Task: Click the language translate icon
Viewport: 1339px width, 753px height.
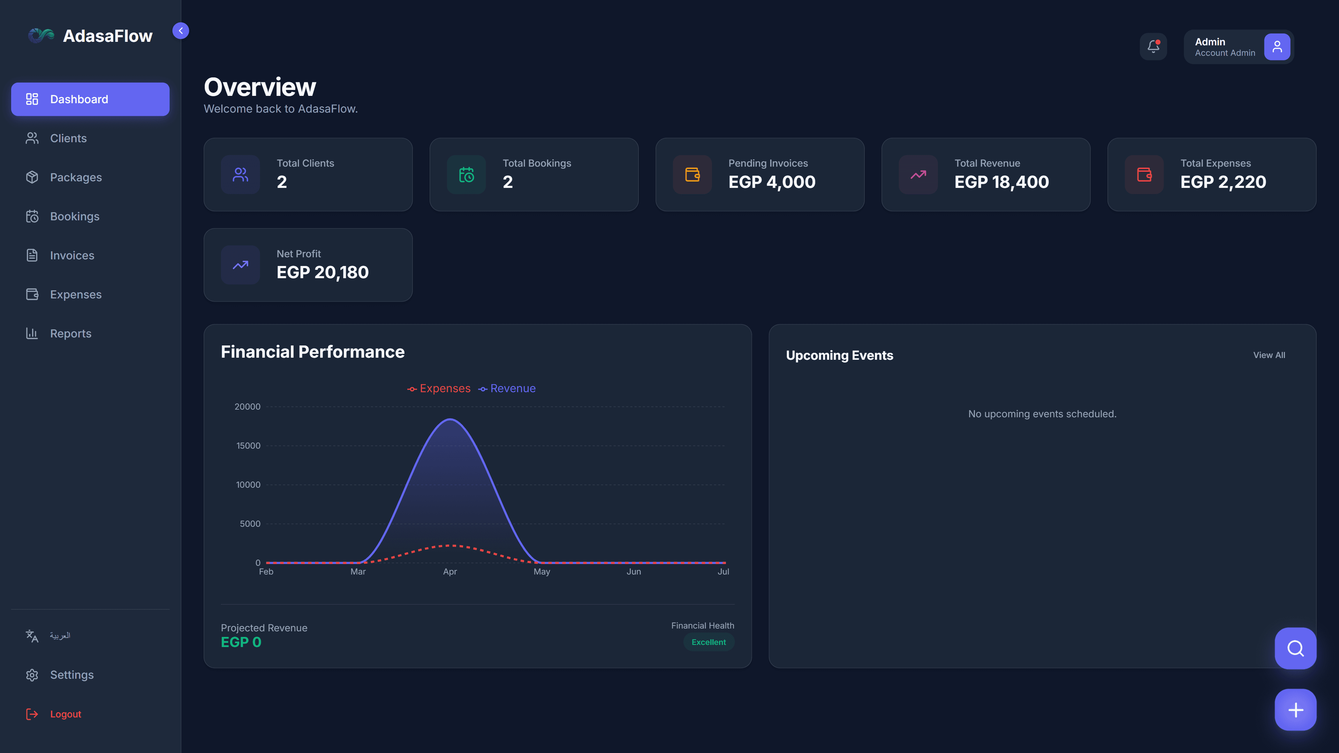Action: [x=32, y=636]
